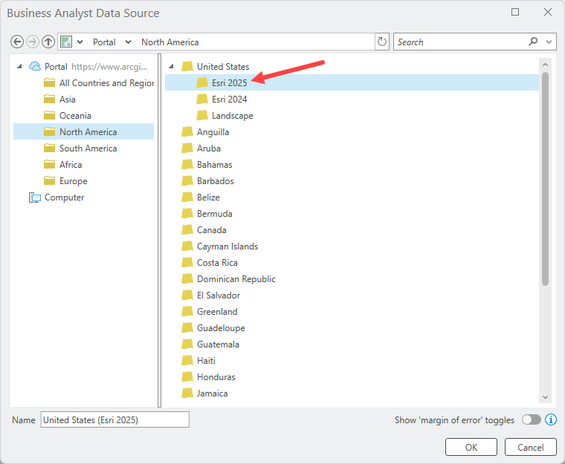565x464 pixels.
Task: Click the scroll down arrow of list
Action: pyautogui.click(x=545, y=397)
